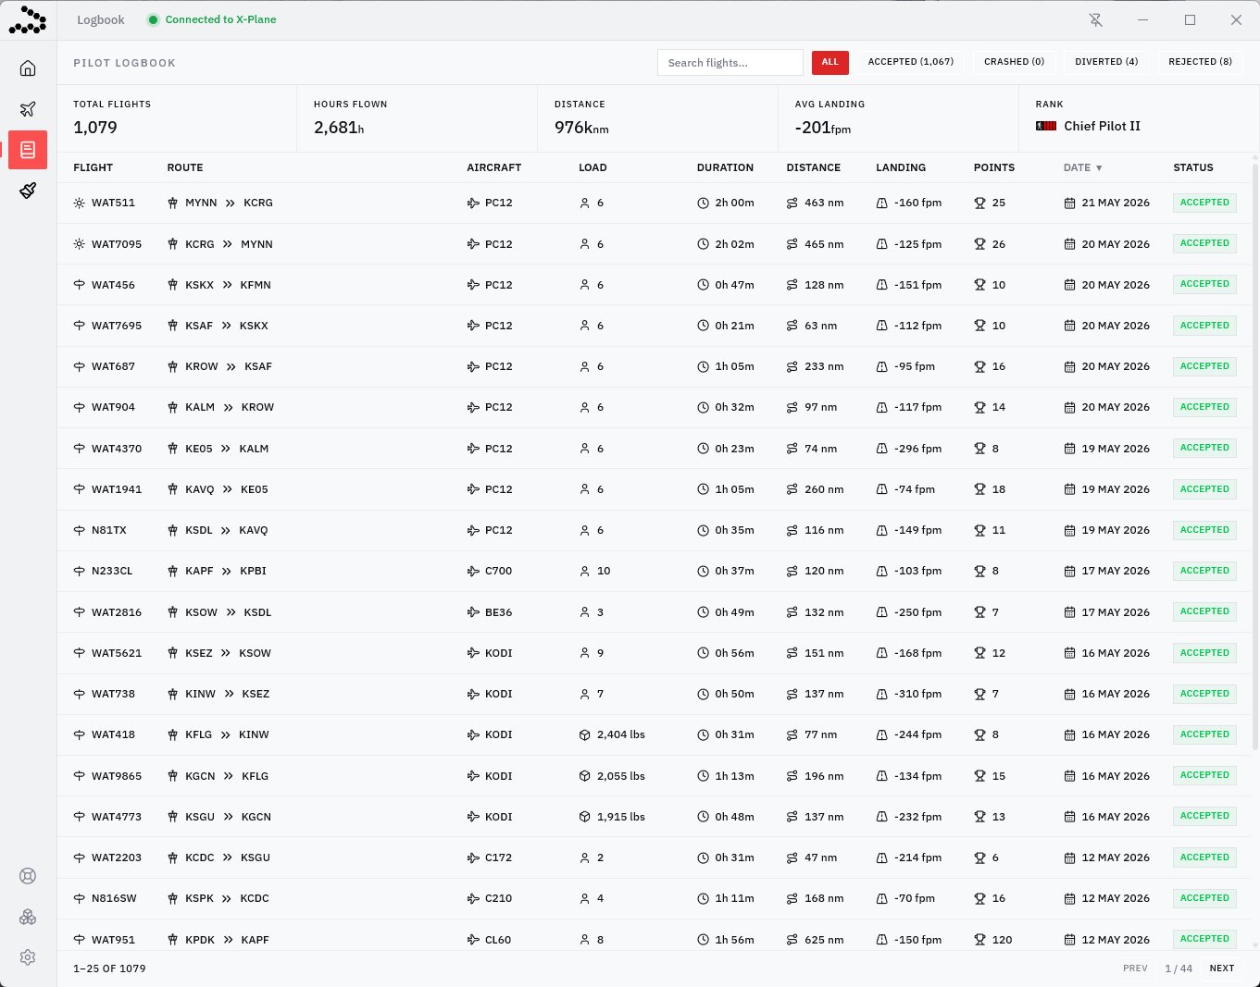
Task: Click the aircraft icon beside CL60
Action: [x=473, y=940]
